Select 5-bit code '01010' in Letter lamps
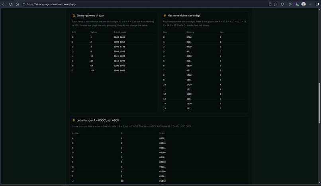The width and height of the screenshot is (321, 186). (x=162, y=181)
